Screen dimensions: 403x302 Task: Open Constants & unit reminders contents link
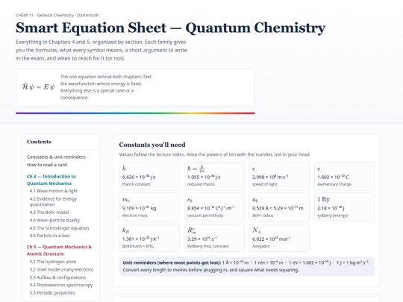(56, 157)
